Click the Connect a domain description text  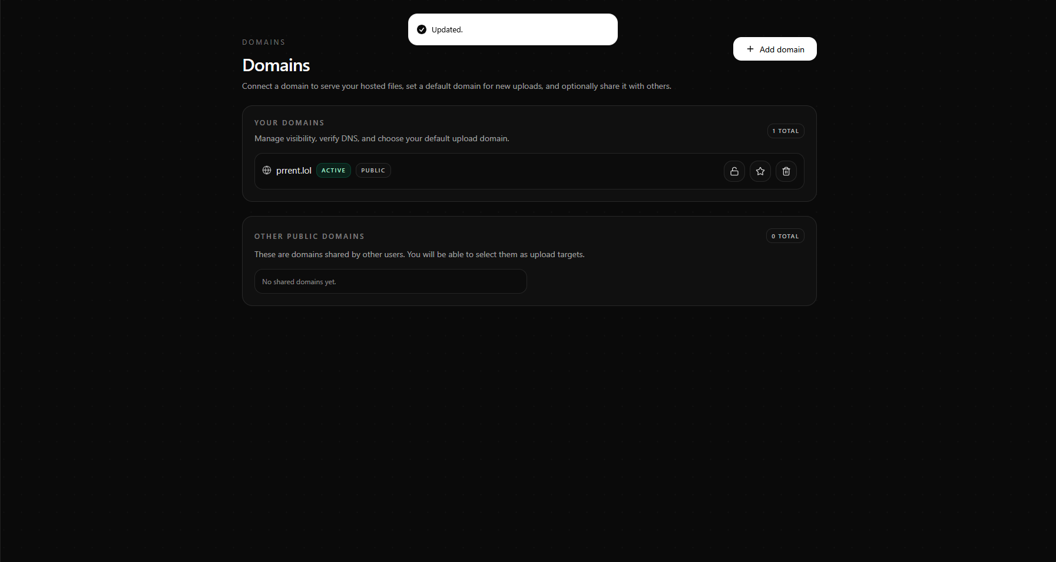pyautogui.click(x=456, y=87)
